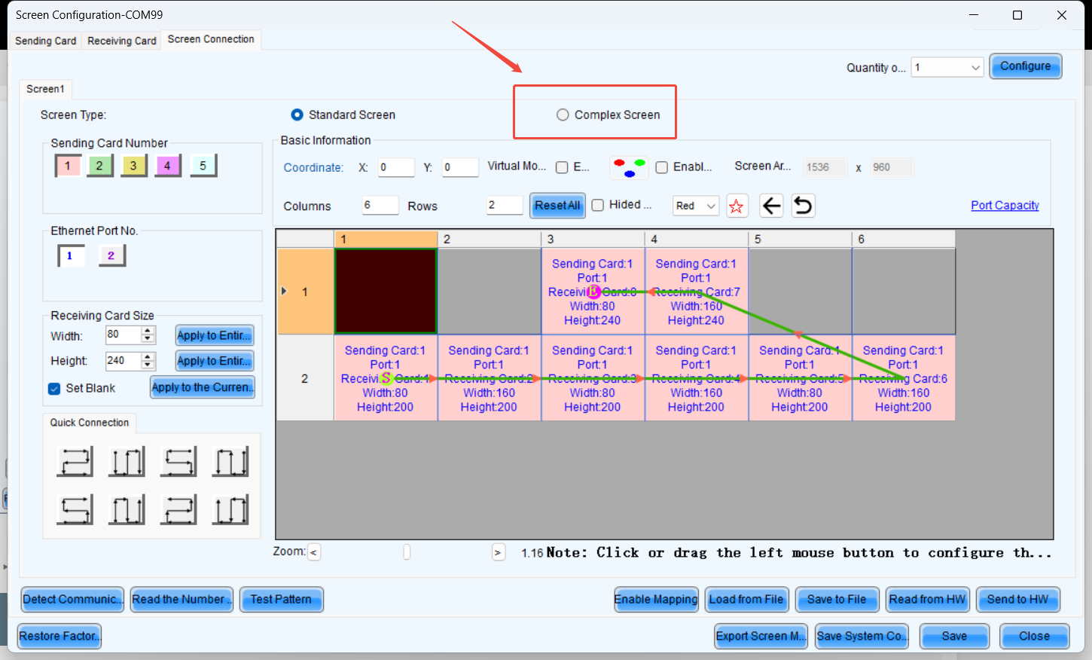Enable the Hided checkbox
Image resolution: width=1092 pixels, height=660 pixels.
[598, 205]
